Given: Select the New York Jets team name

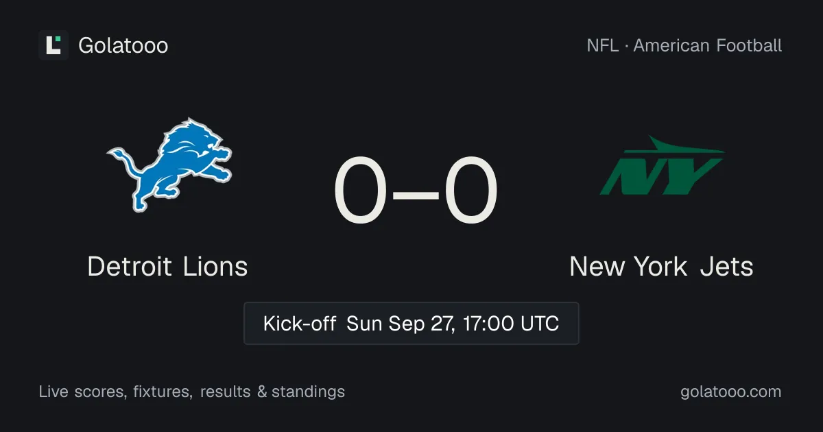Looking at the screenshot, I should coord(662,266).
